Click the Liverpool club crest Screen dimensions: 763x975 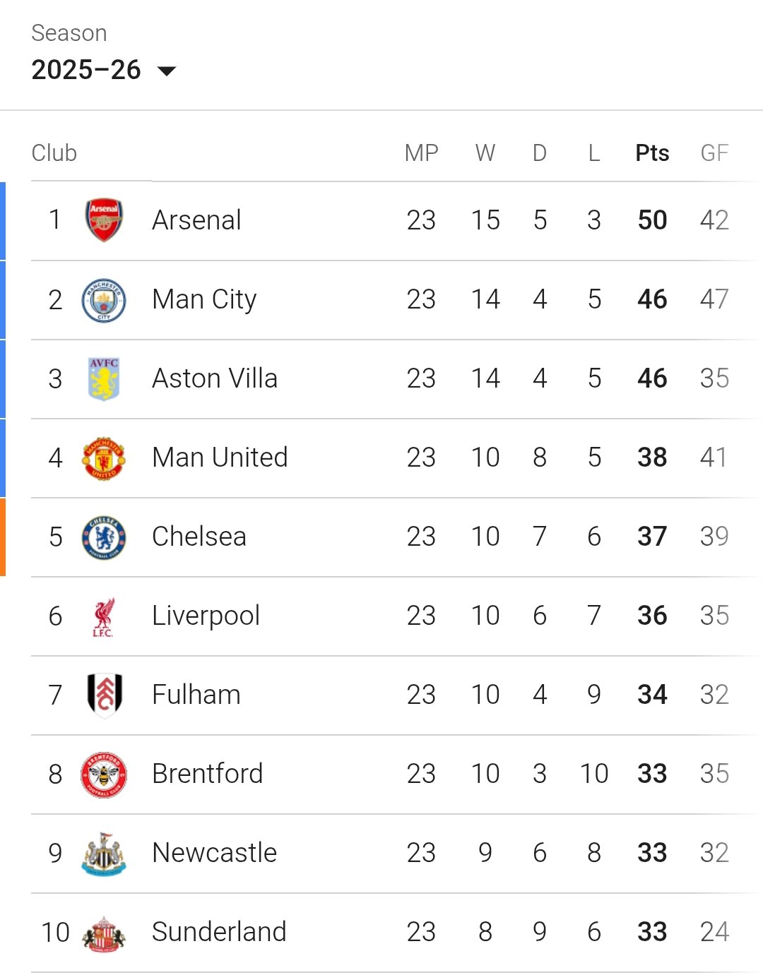[x=103, y=616]
